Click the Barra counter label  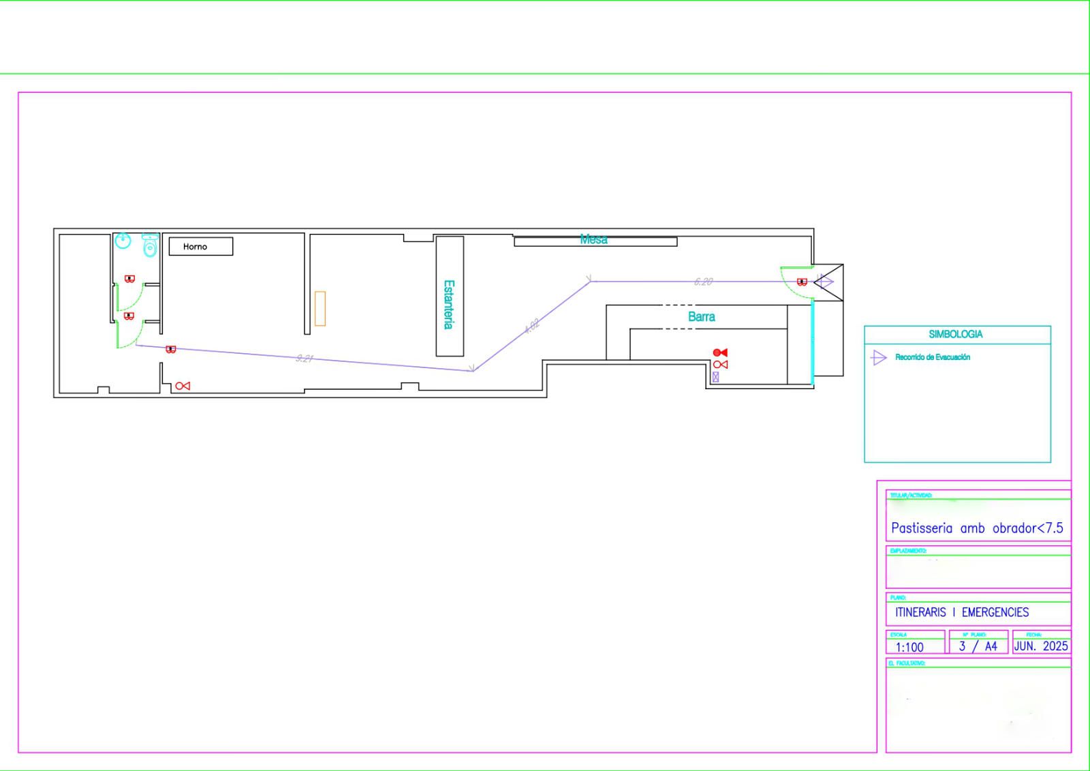pyautogui.click(x=701, y=317)
